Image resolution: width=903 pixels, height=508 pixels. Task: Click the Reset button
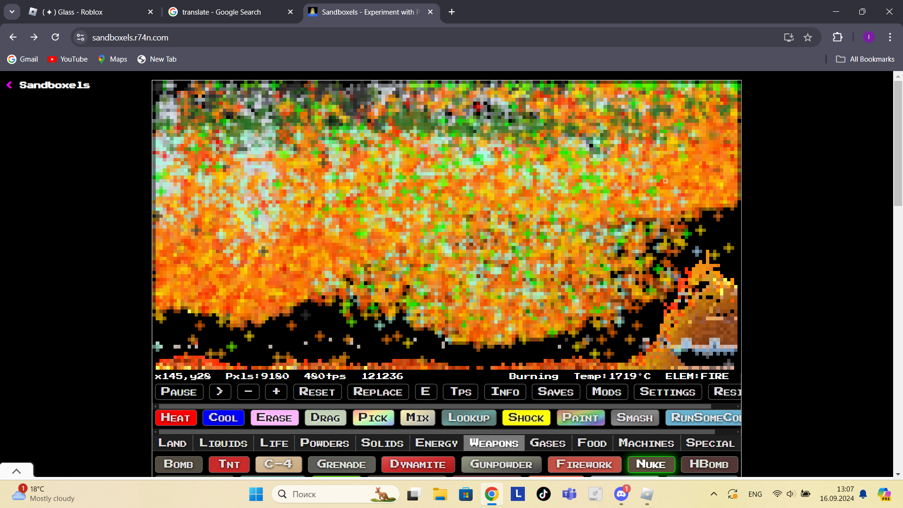(x=317, y=392)
